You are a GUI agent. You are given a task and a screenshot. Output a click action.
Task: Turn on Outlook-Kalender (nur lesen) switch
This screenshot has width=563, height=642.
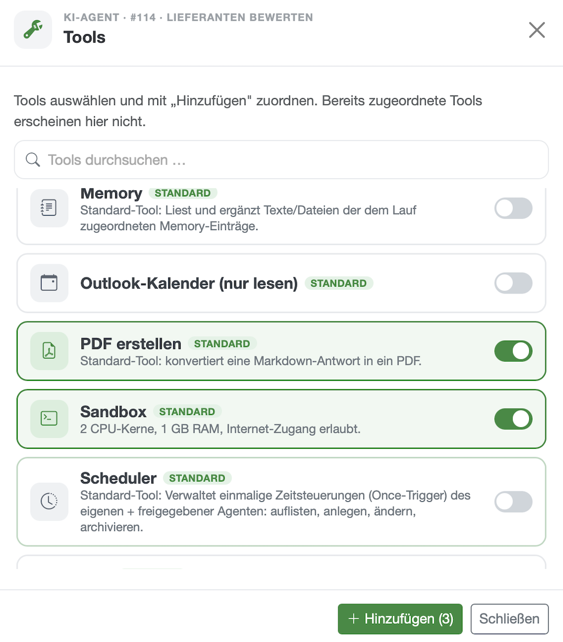tap(513, 283)
